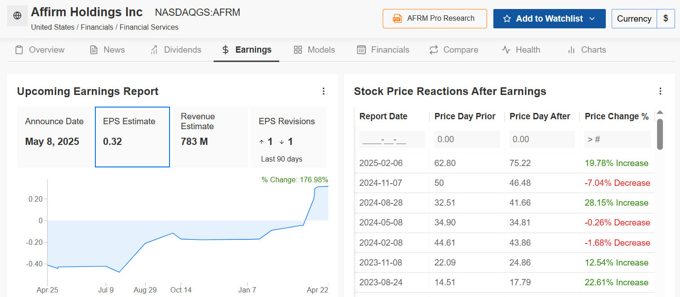680x297 pixels.
Task: Select the Announce Date card
Action: coord(54,137)
